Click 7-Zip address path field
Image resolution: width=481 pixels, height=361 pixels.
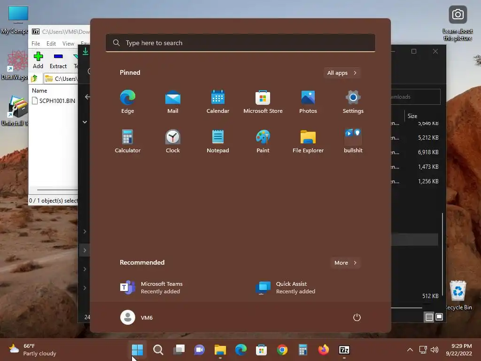coord(61,79)
